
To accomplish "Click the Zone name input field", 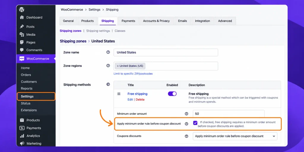I will pos(166,52).
